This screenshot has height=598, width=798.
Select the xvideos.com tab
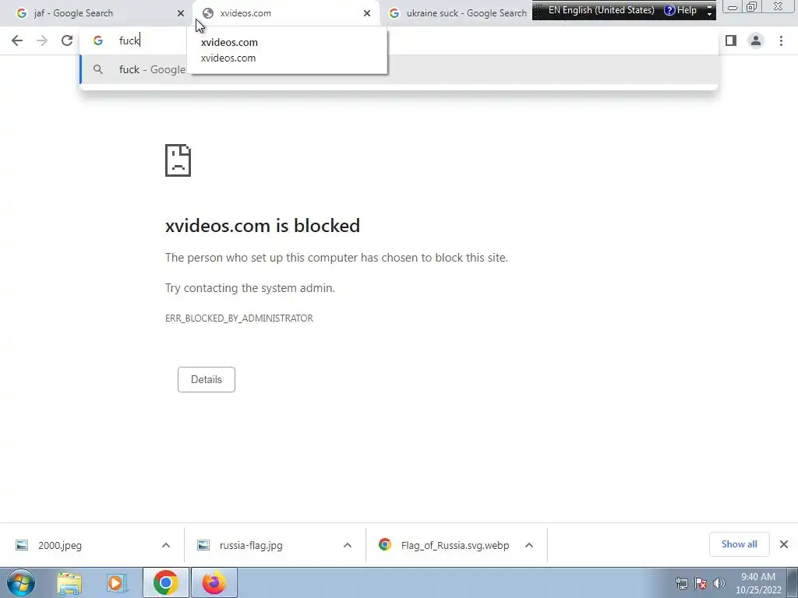[286, 13]
